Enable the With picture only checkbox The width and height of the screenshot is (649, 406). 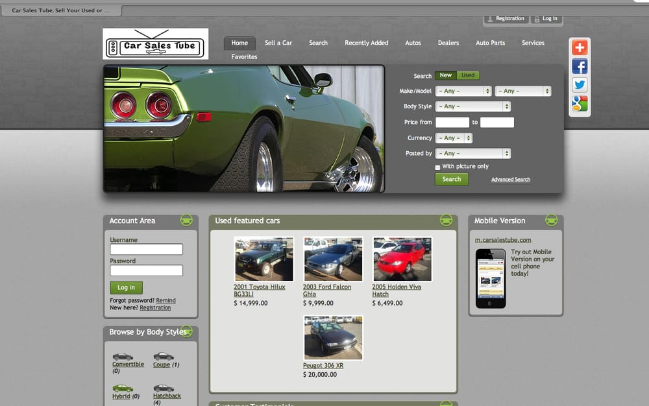(437, 167)
